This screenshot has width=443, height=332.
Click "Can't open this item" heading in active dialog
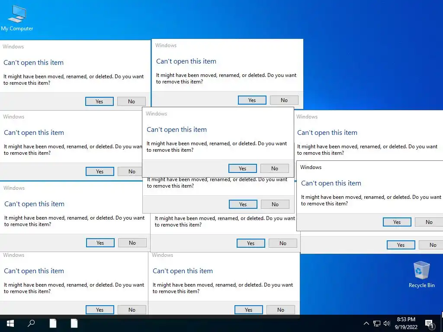click(x=331, y=183)
